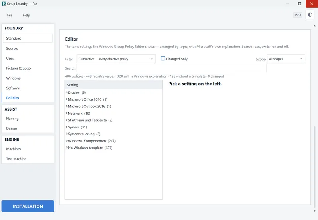318x220 pixels.
Task: Open the Windows section in sidebar
Action: [28, 78]
